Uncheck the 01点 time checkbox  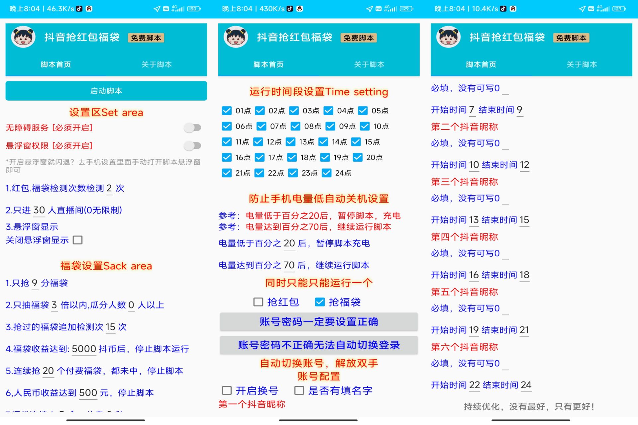pos(227,111)
